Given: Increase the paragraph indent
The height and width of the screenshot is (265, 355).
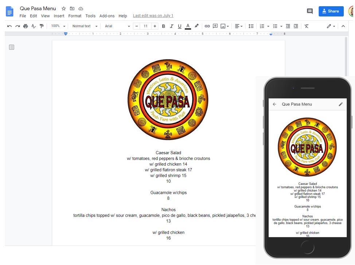Looking at the screenshot, I should click(x=296, y=26).
